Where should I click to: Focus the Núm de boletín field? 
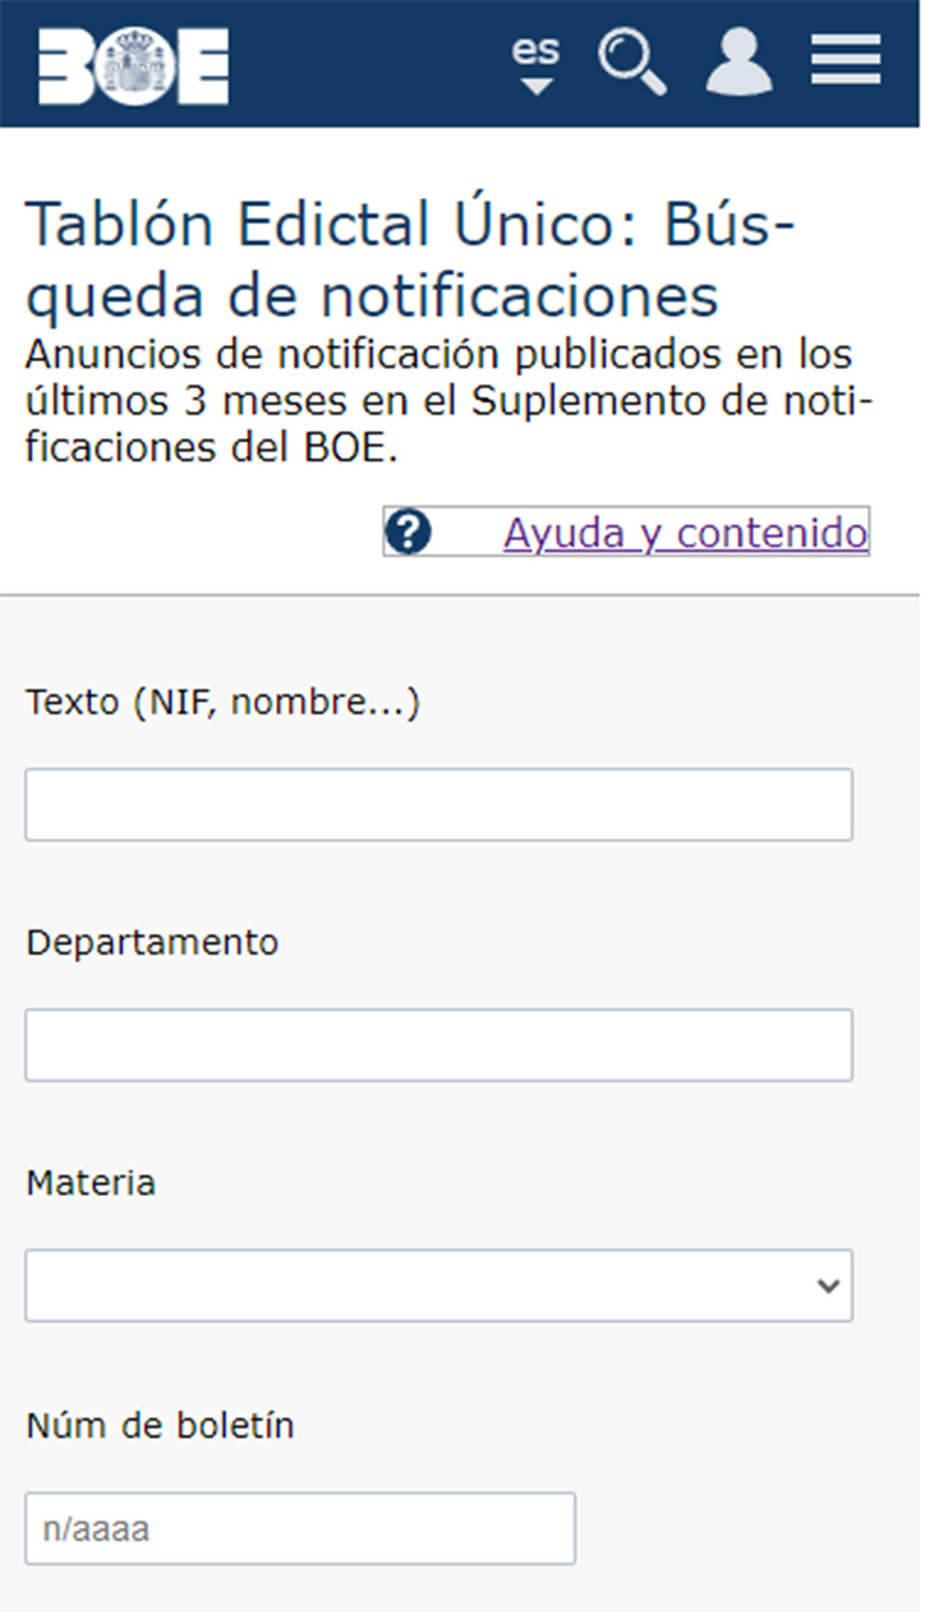300,1529
